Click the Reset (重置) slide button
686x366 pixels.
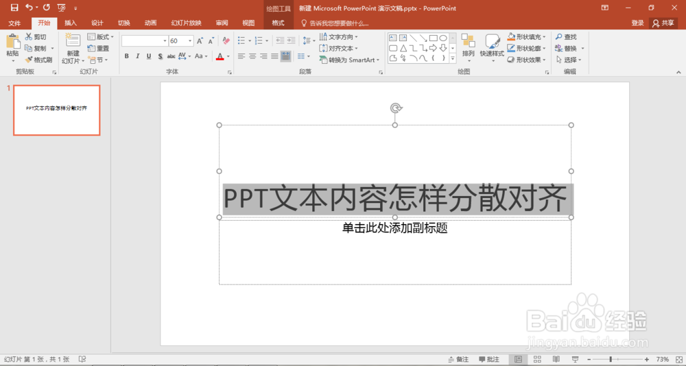point(98,49)
